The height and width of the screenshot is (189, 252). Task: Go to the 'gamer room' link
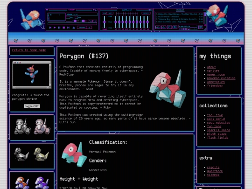point(216,74)
